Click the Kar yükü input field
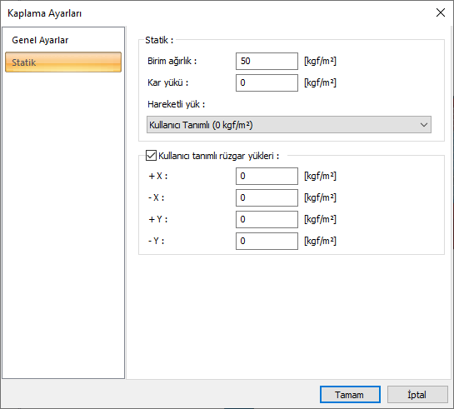The image size is (454, 409). tap(267, 82)
